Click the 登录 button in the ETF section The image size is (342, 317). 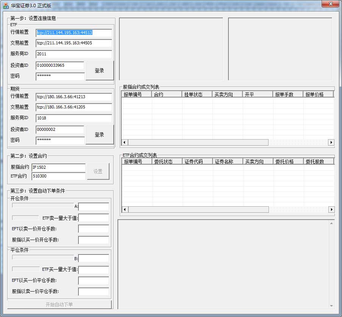[x=99, y=71]
